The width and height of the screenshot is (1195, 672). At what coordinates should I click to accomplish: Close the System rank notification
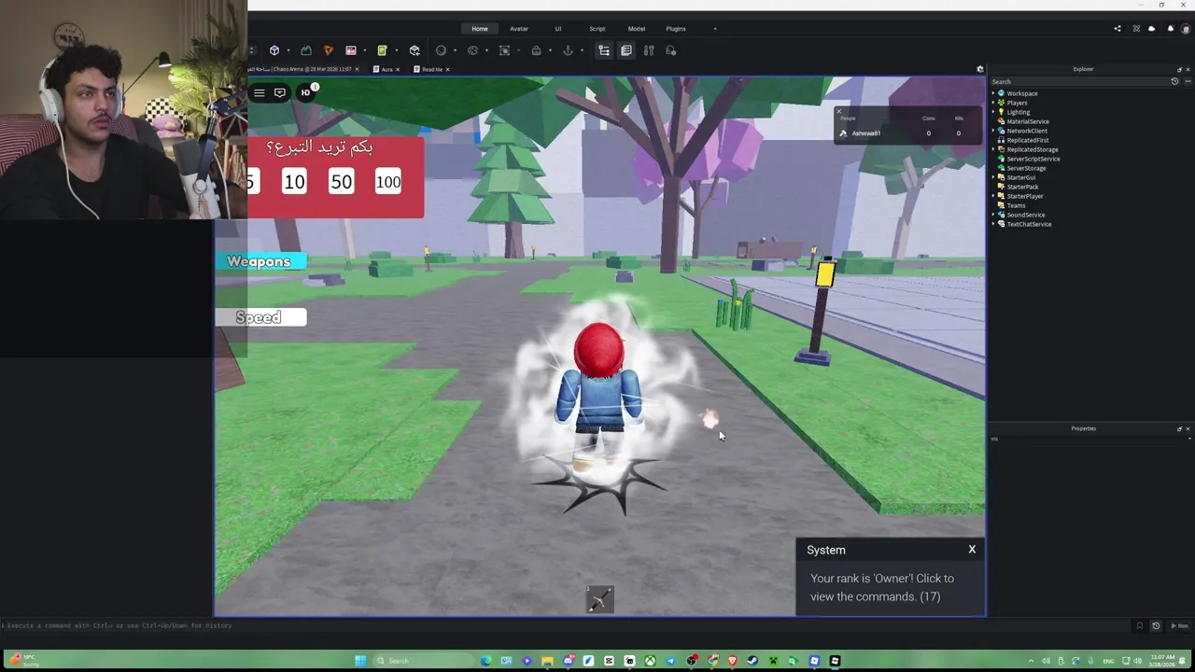(972, 550)
